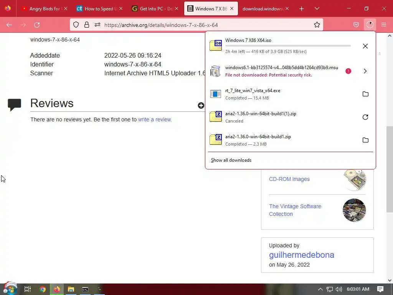Click the plus icon to add a review
This screenshot has width=393, height=295.
click(201, 105)
